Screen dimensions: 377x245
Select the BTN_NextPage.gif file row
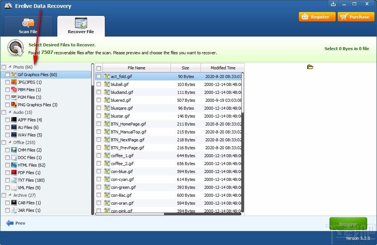pos(168,140)
